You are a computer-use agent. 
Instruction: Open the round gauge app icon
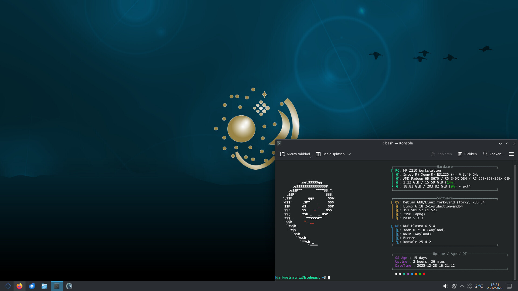click(69, 286)
